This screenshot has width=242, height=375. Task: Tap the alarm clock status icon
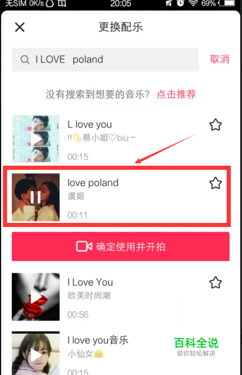[x=180, y=3]
